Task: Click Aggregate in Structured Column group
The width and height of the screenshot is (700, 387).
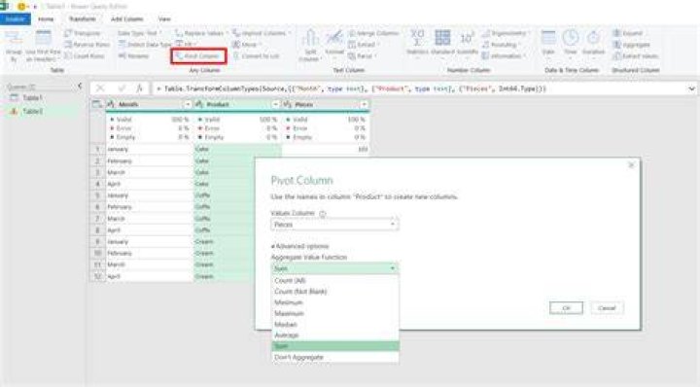Action: [x=632, y=45]
